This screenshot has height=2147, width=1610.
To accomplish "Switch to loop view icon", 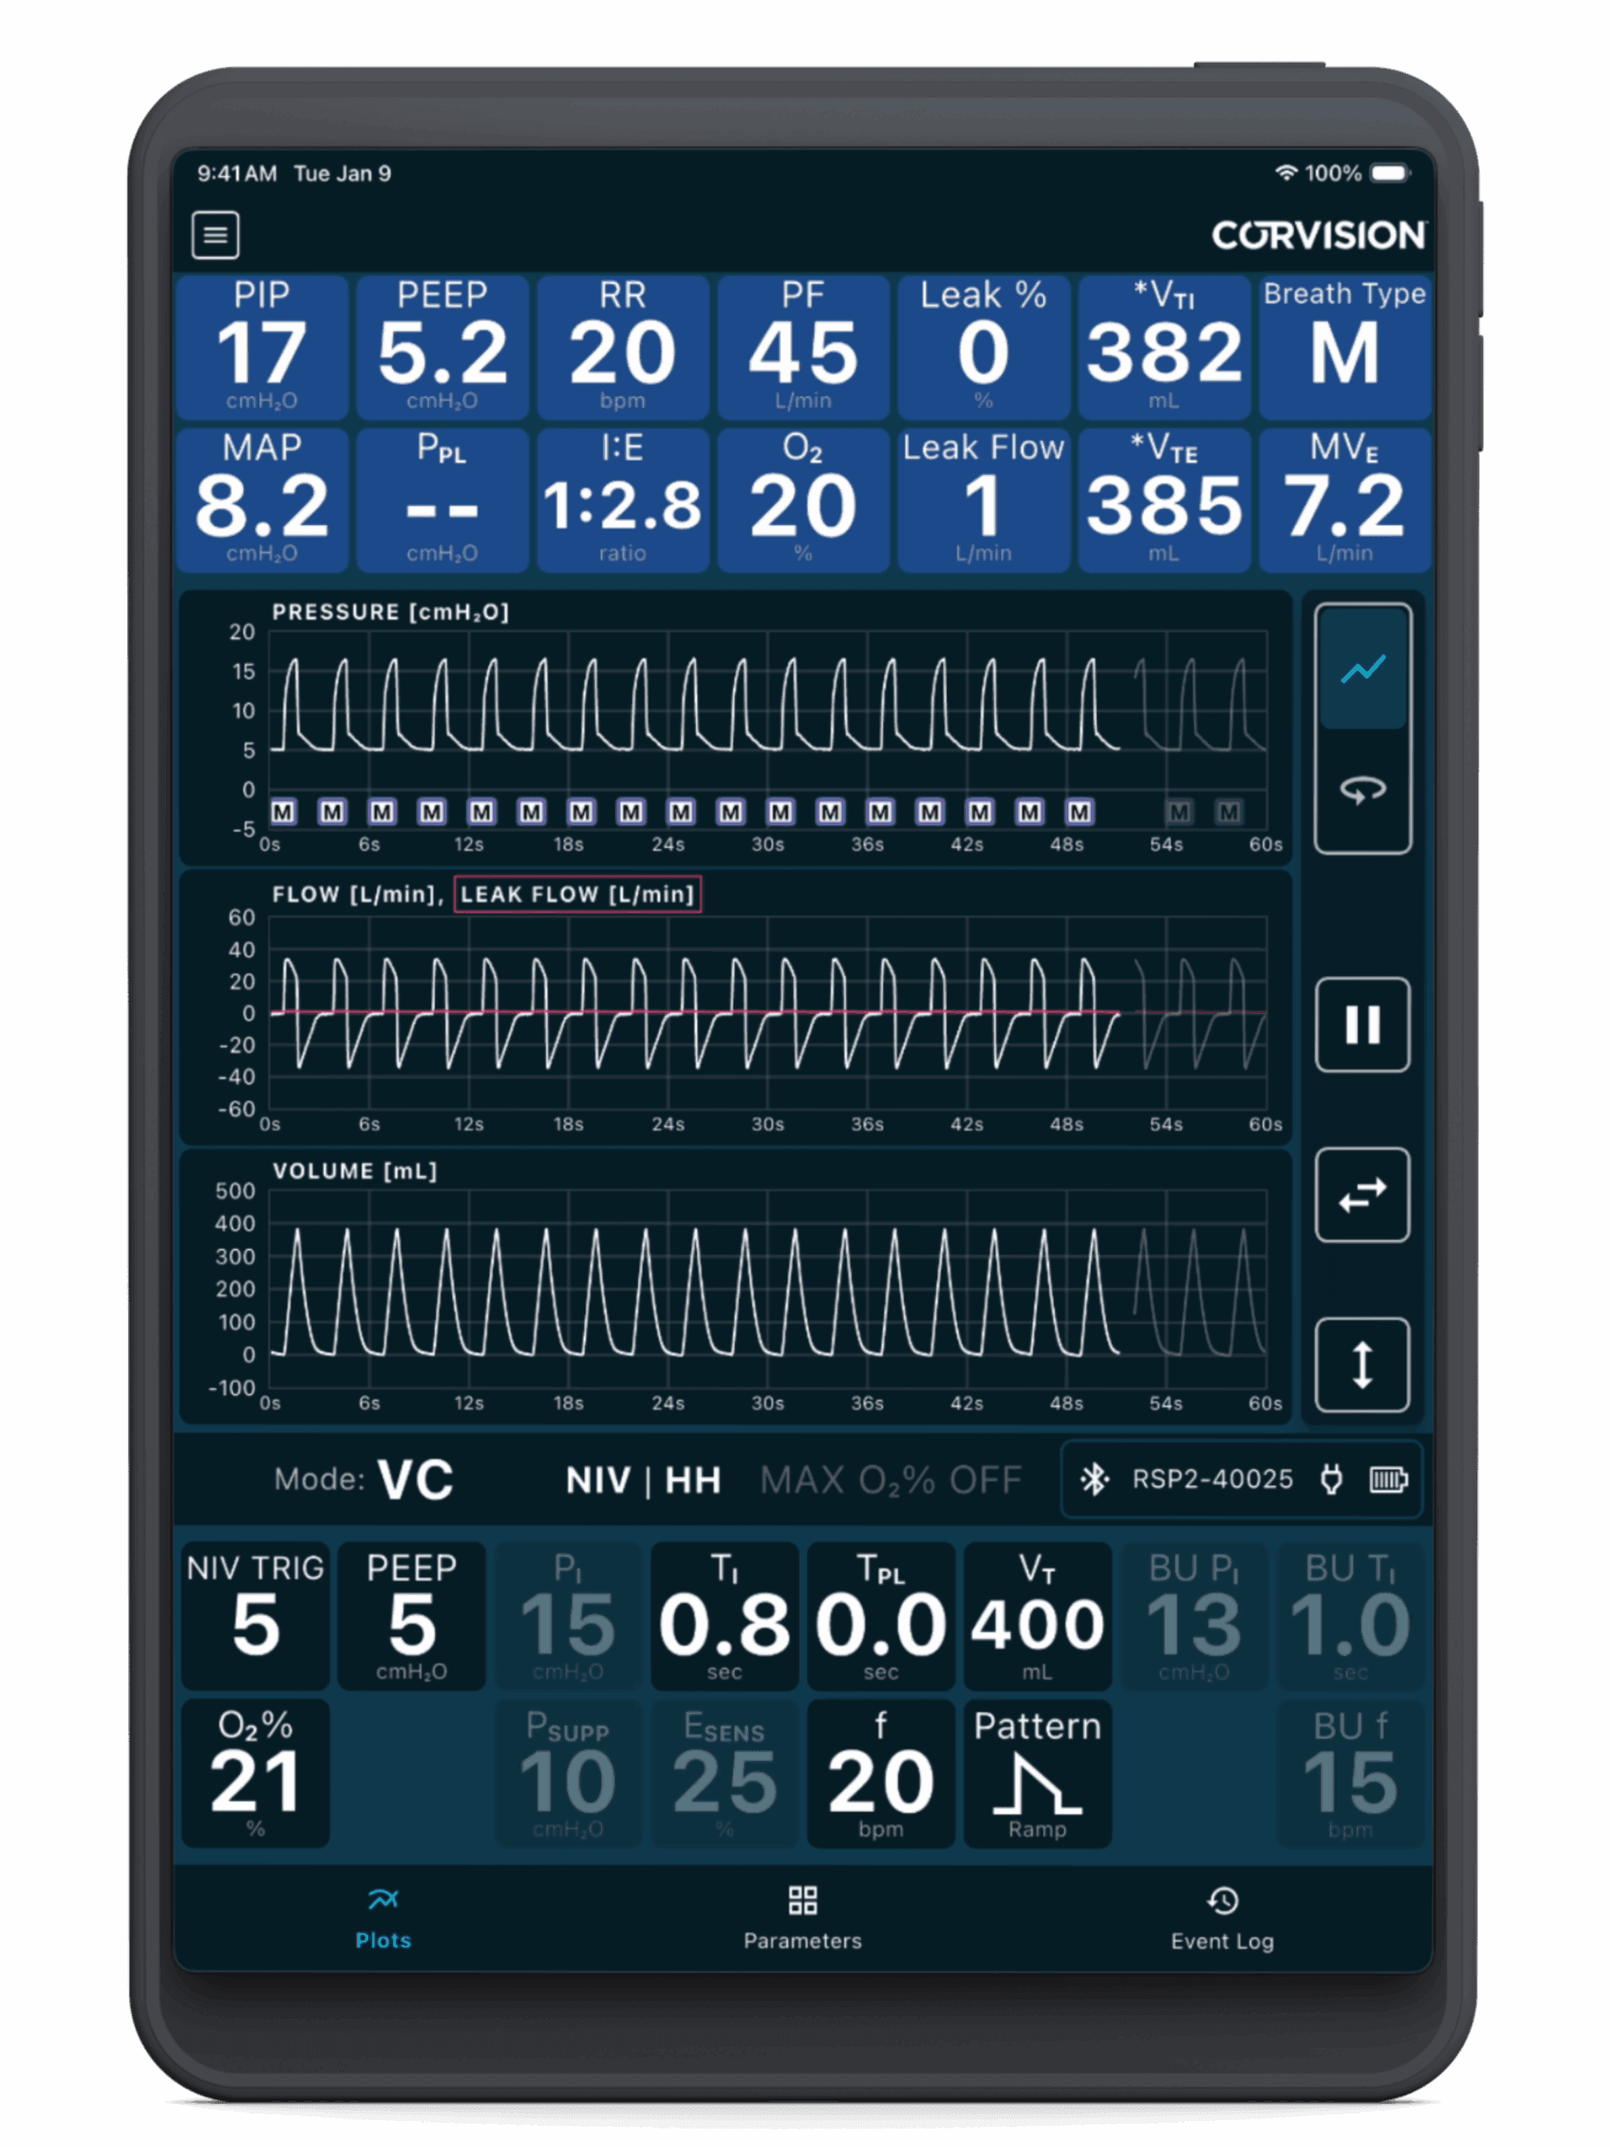I will (1363, 790).
